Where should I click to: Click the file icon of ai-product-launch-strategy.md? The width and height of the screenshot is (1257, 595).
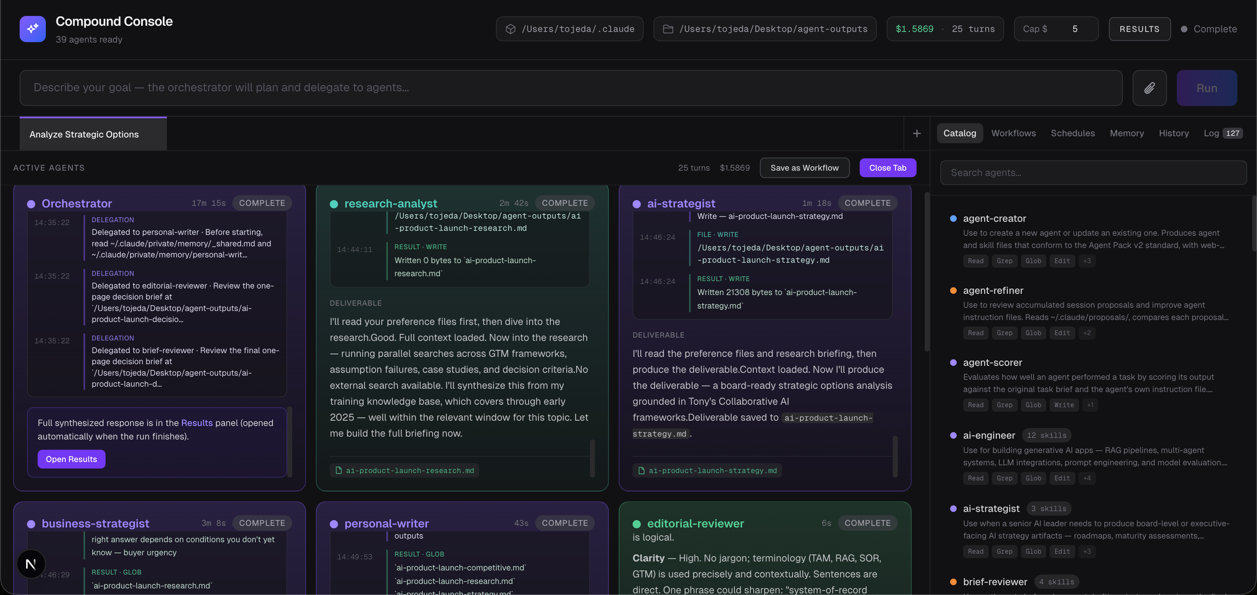641,471
